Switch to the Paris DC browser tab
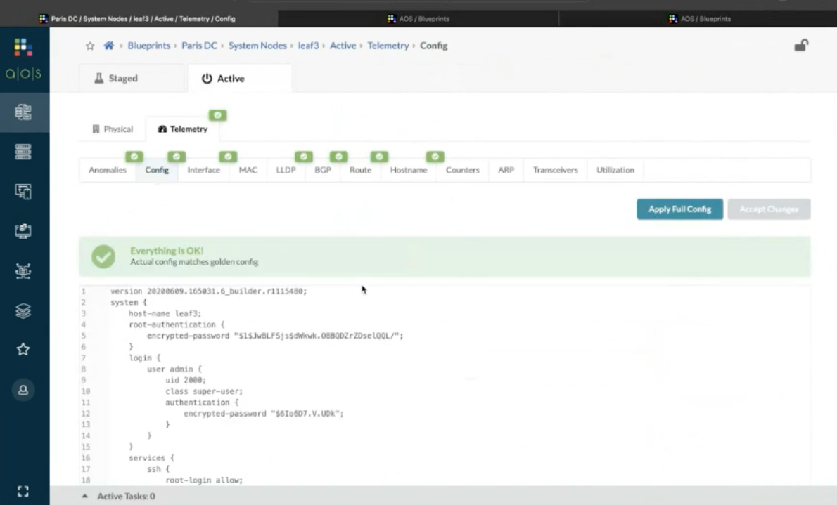The width and height of the screenshot is (837, 505). [139, 19]
